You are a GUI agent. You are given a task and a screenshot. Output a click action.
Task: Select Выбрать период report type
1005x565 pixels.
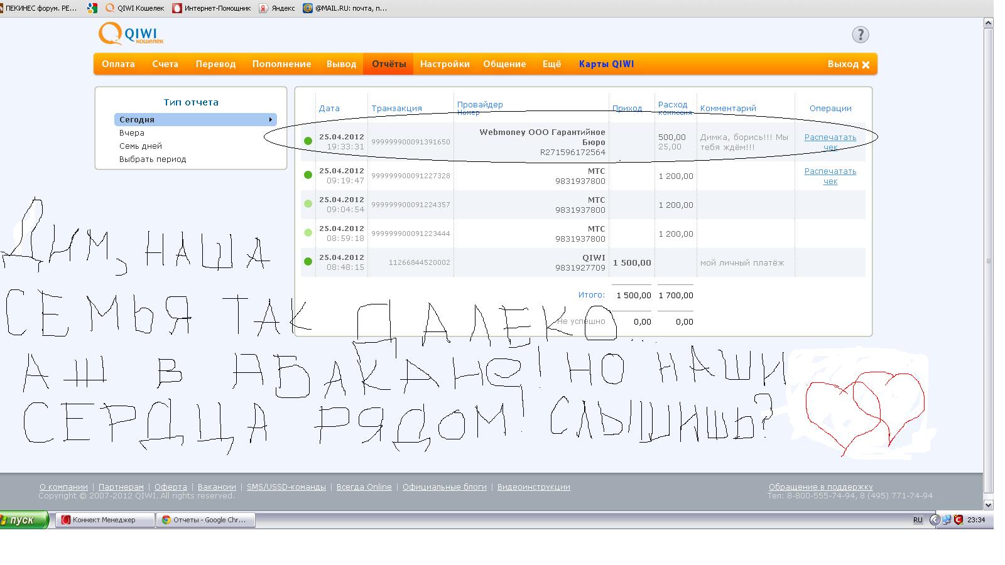click(153, 159)
